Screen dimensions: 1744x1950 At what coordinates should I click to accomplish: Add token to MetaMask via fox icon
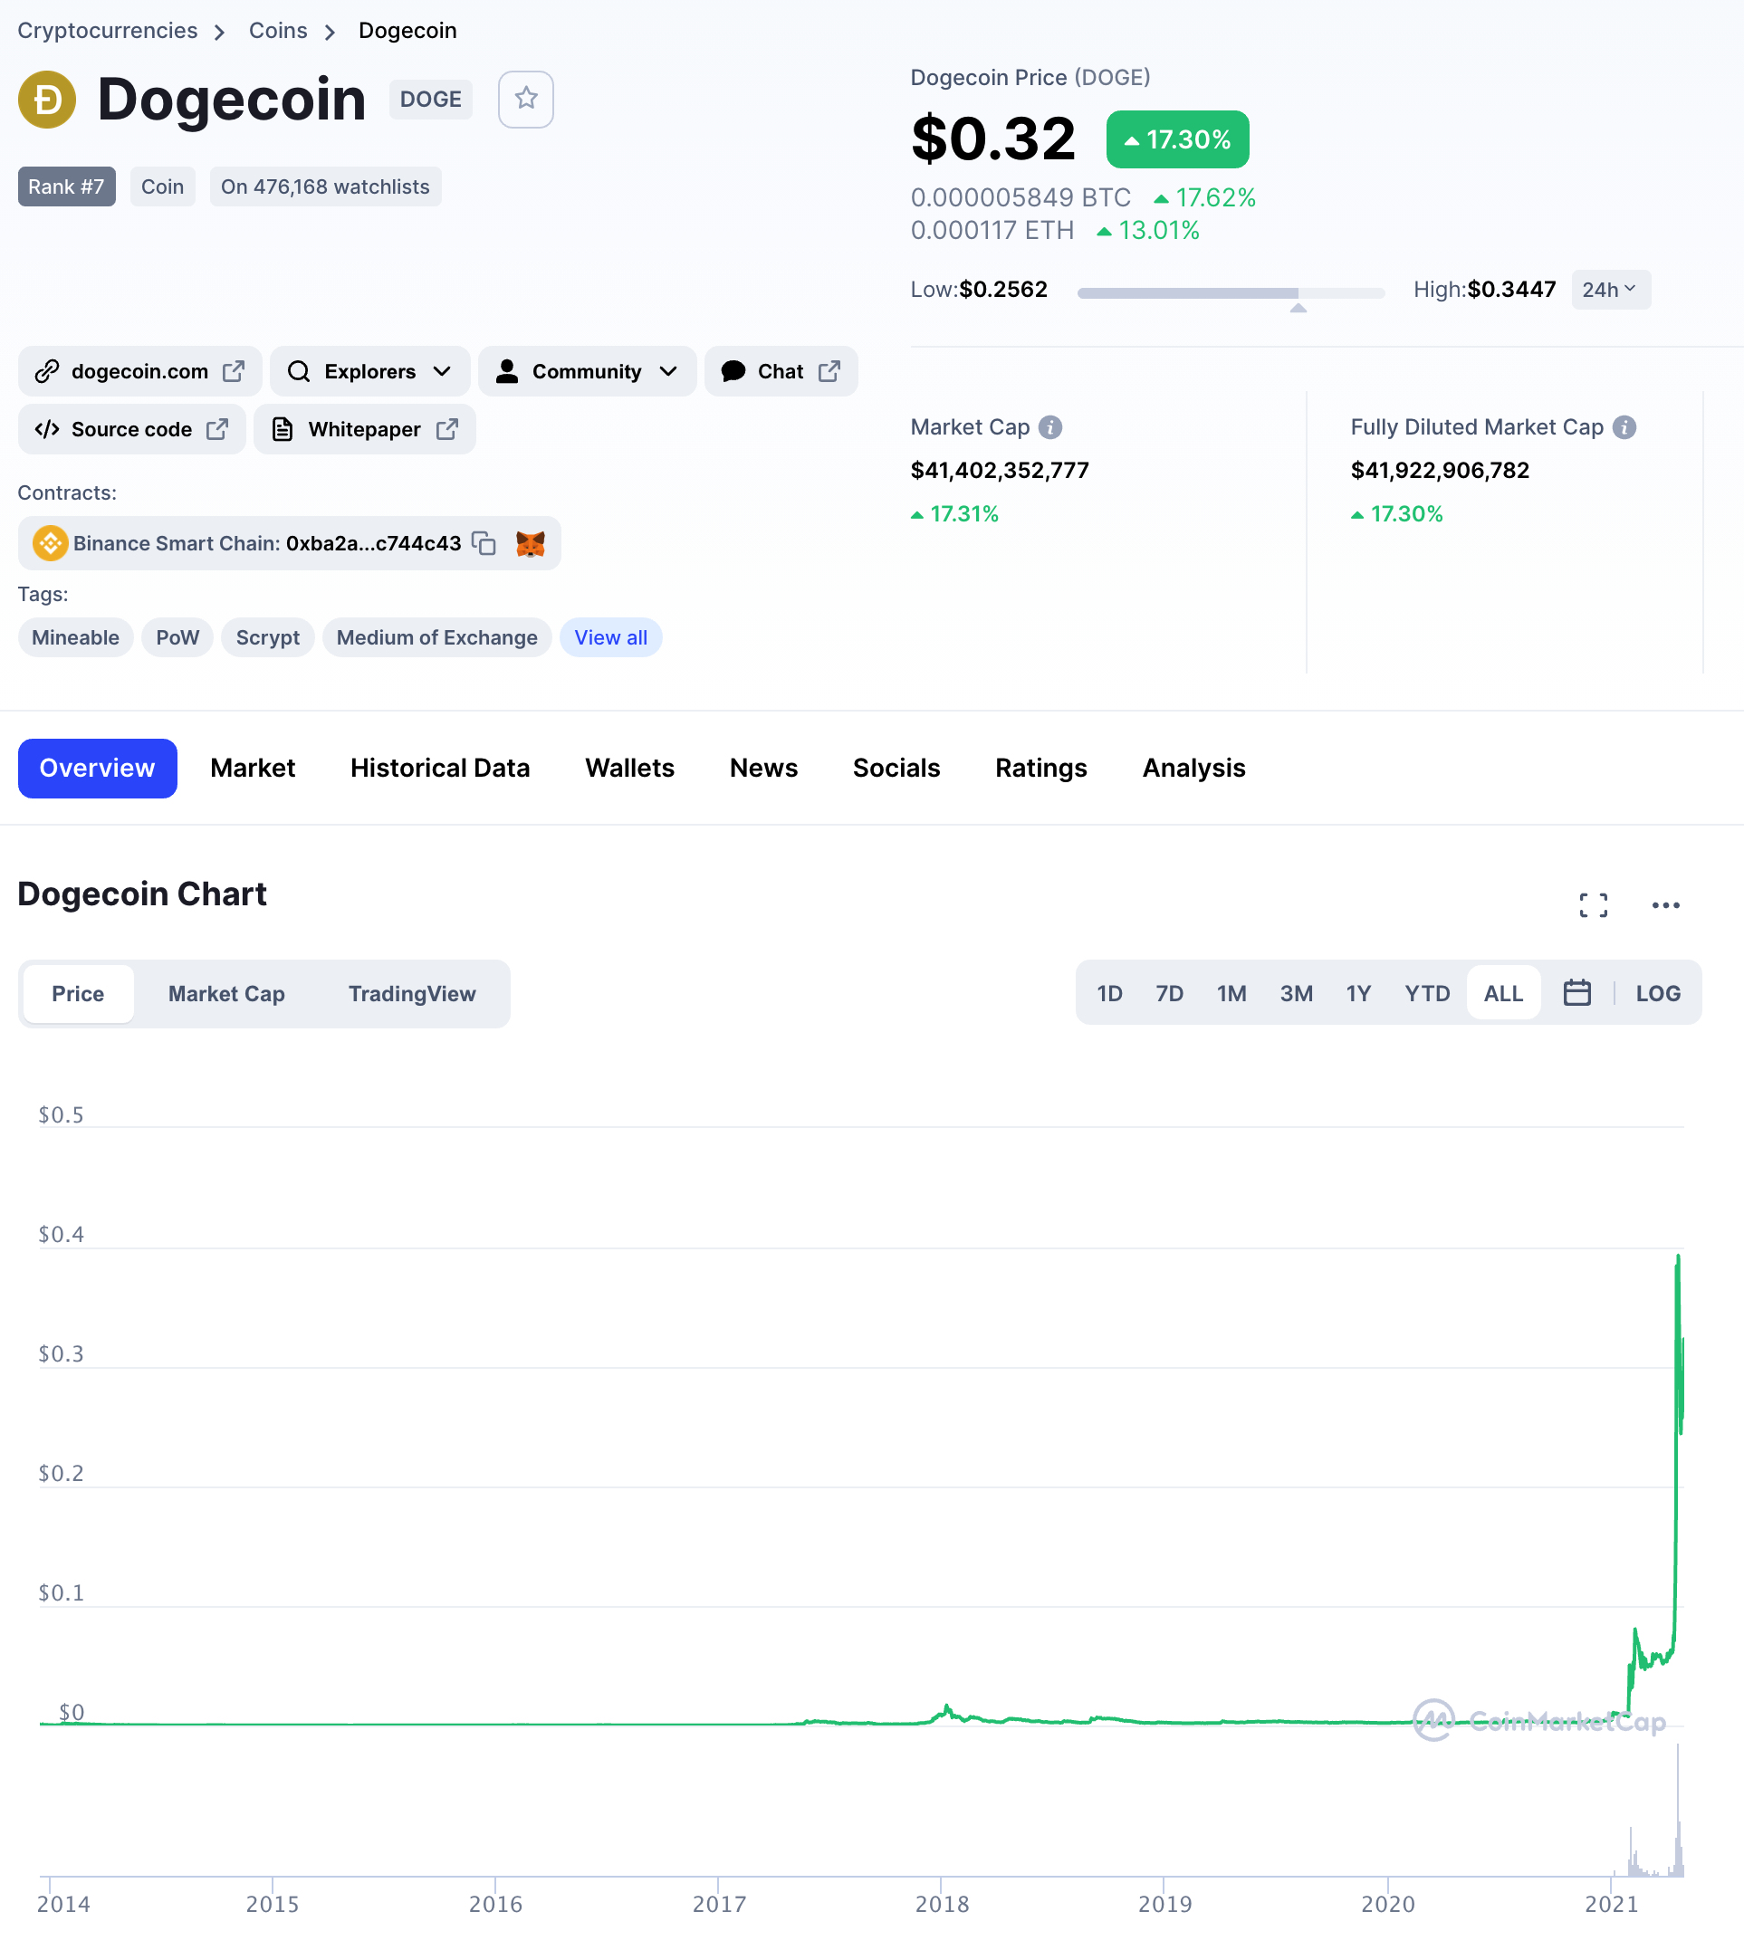[530, 543]
